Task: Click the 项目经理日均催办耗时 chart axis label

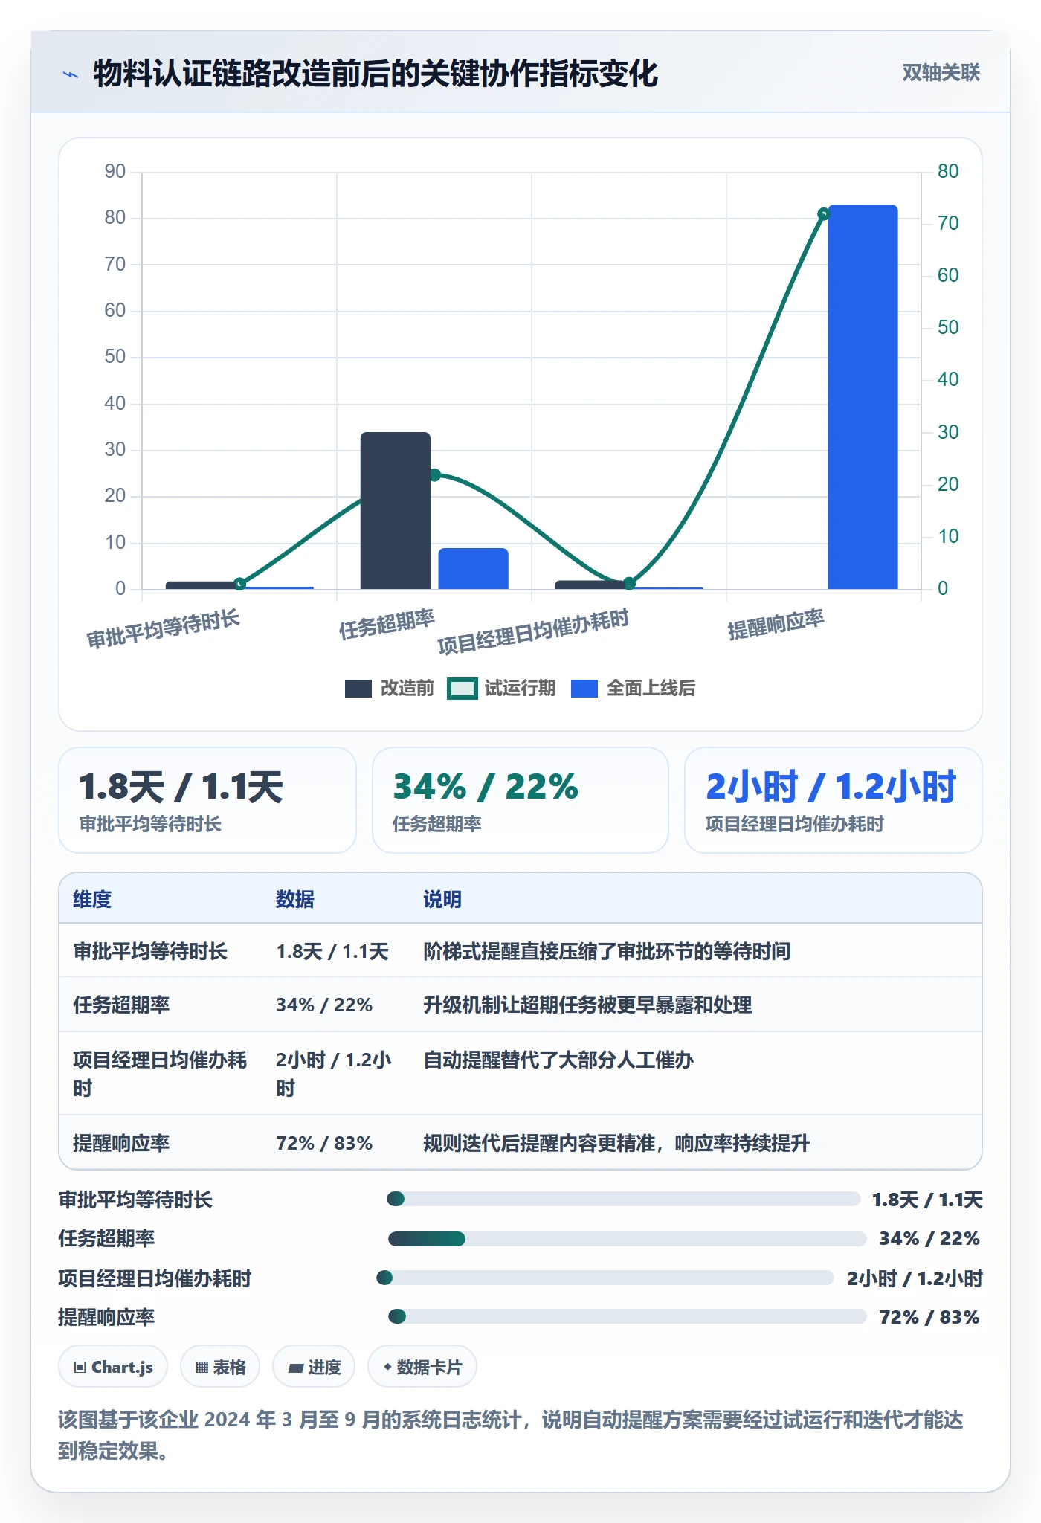Action: point(533,631)
